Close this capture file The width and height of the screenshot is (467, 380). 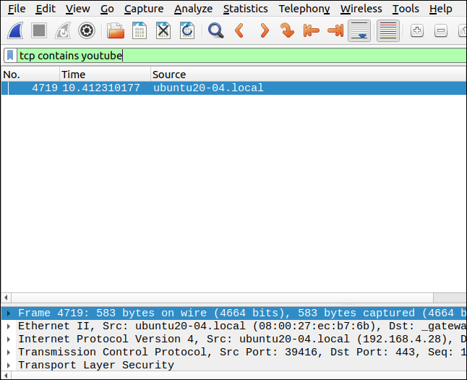point(163,30)
